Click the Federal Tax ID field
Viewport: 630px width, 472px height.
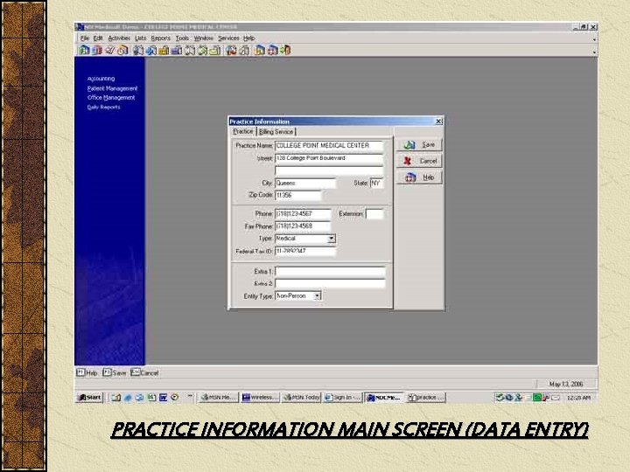[305, 251]
